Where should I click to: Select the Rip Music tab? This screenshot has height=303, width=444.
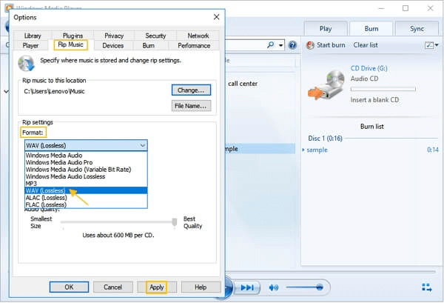(x=70, y=44)
